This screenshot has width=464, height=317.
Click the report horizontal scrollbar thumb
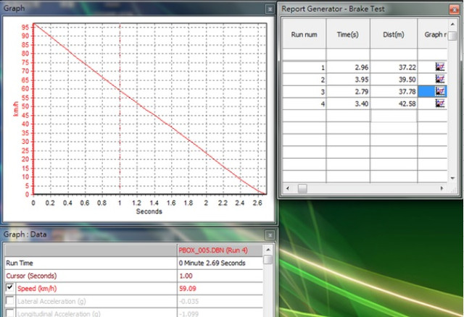pyautogui.click(x=302, y=188)
